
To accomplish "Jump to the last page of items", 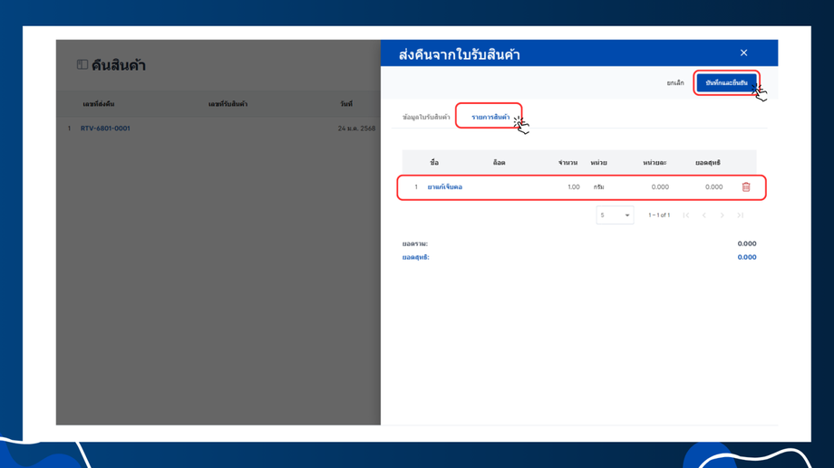I will (x=741, y=215).
